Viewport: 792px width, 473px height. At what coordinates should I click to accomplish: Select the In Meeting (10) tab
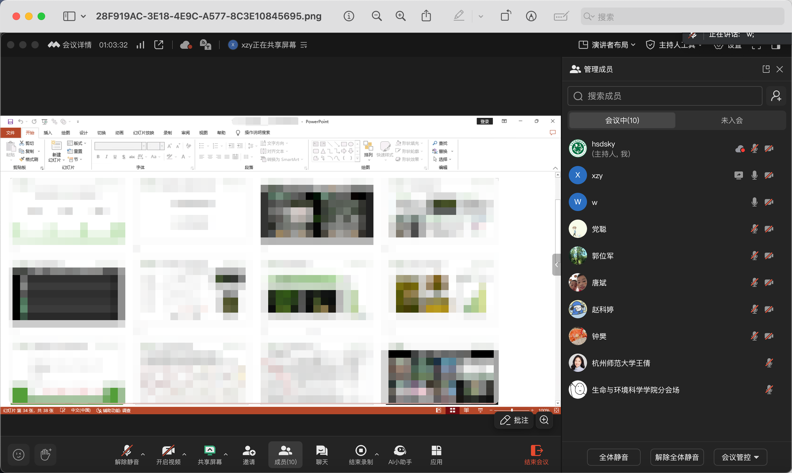tap(622, 121)
